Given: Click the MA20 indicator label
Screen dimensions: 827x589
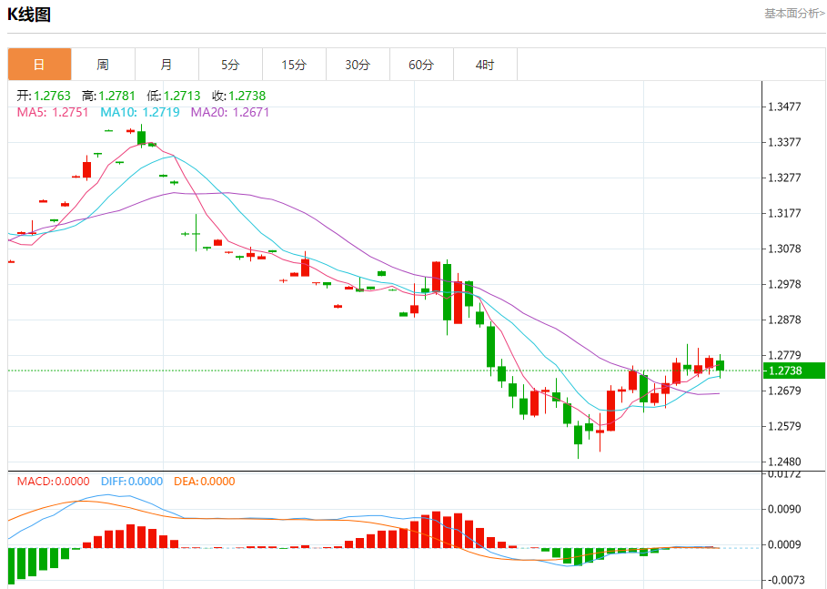Looking at the screenshot, I should (x=230, y=112).
